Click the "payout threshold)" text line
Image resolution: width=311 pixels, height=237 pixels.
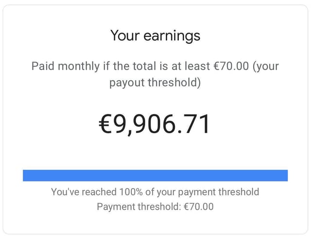coord(155,82)
